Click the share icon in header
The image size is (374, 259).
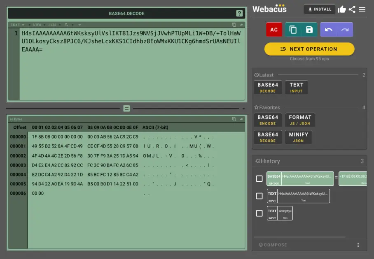(352, 9)
